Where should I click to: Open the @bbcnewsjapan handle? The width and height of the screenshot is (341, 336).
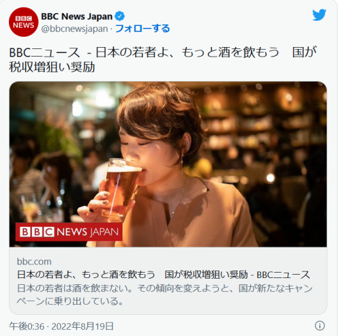coord(74,29)
